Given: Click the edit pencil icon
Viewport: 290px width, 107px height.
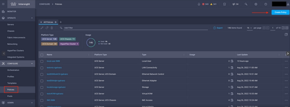Looking at the screenshot, I should tap(42, 28).
